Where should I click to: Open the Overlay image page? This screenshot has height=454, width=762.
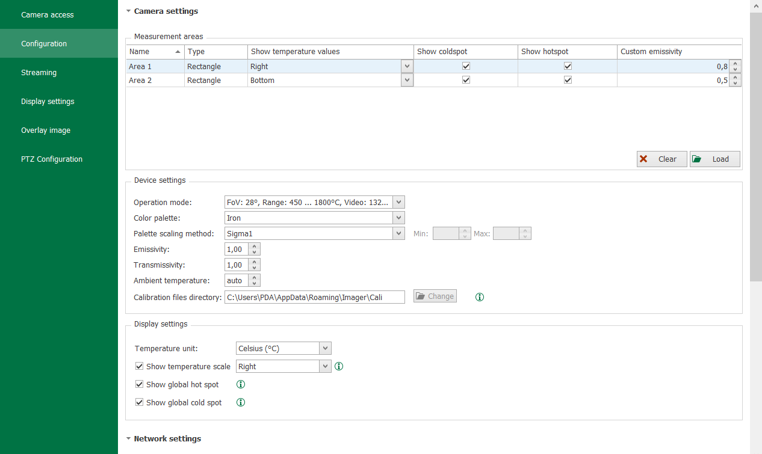[59, 130]
